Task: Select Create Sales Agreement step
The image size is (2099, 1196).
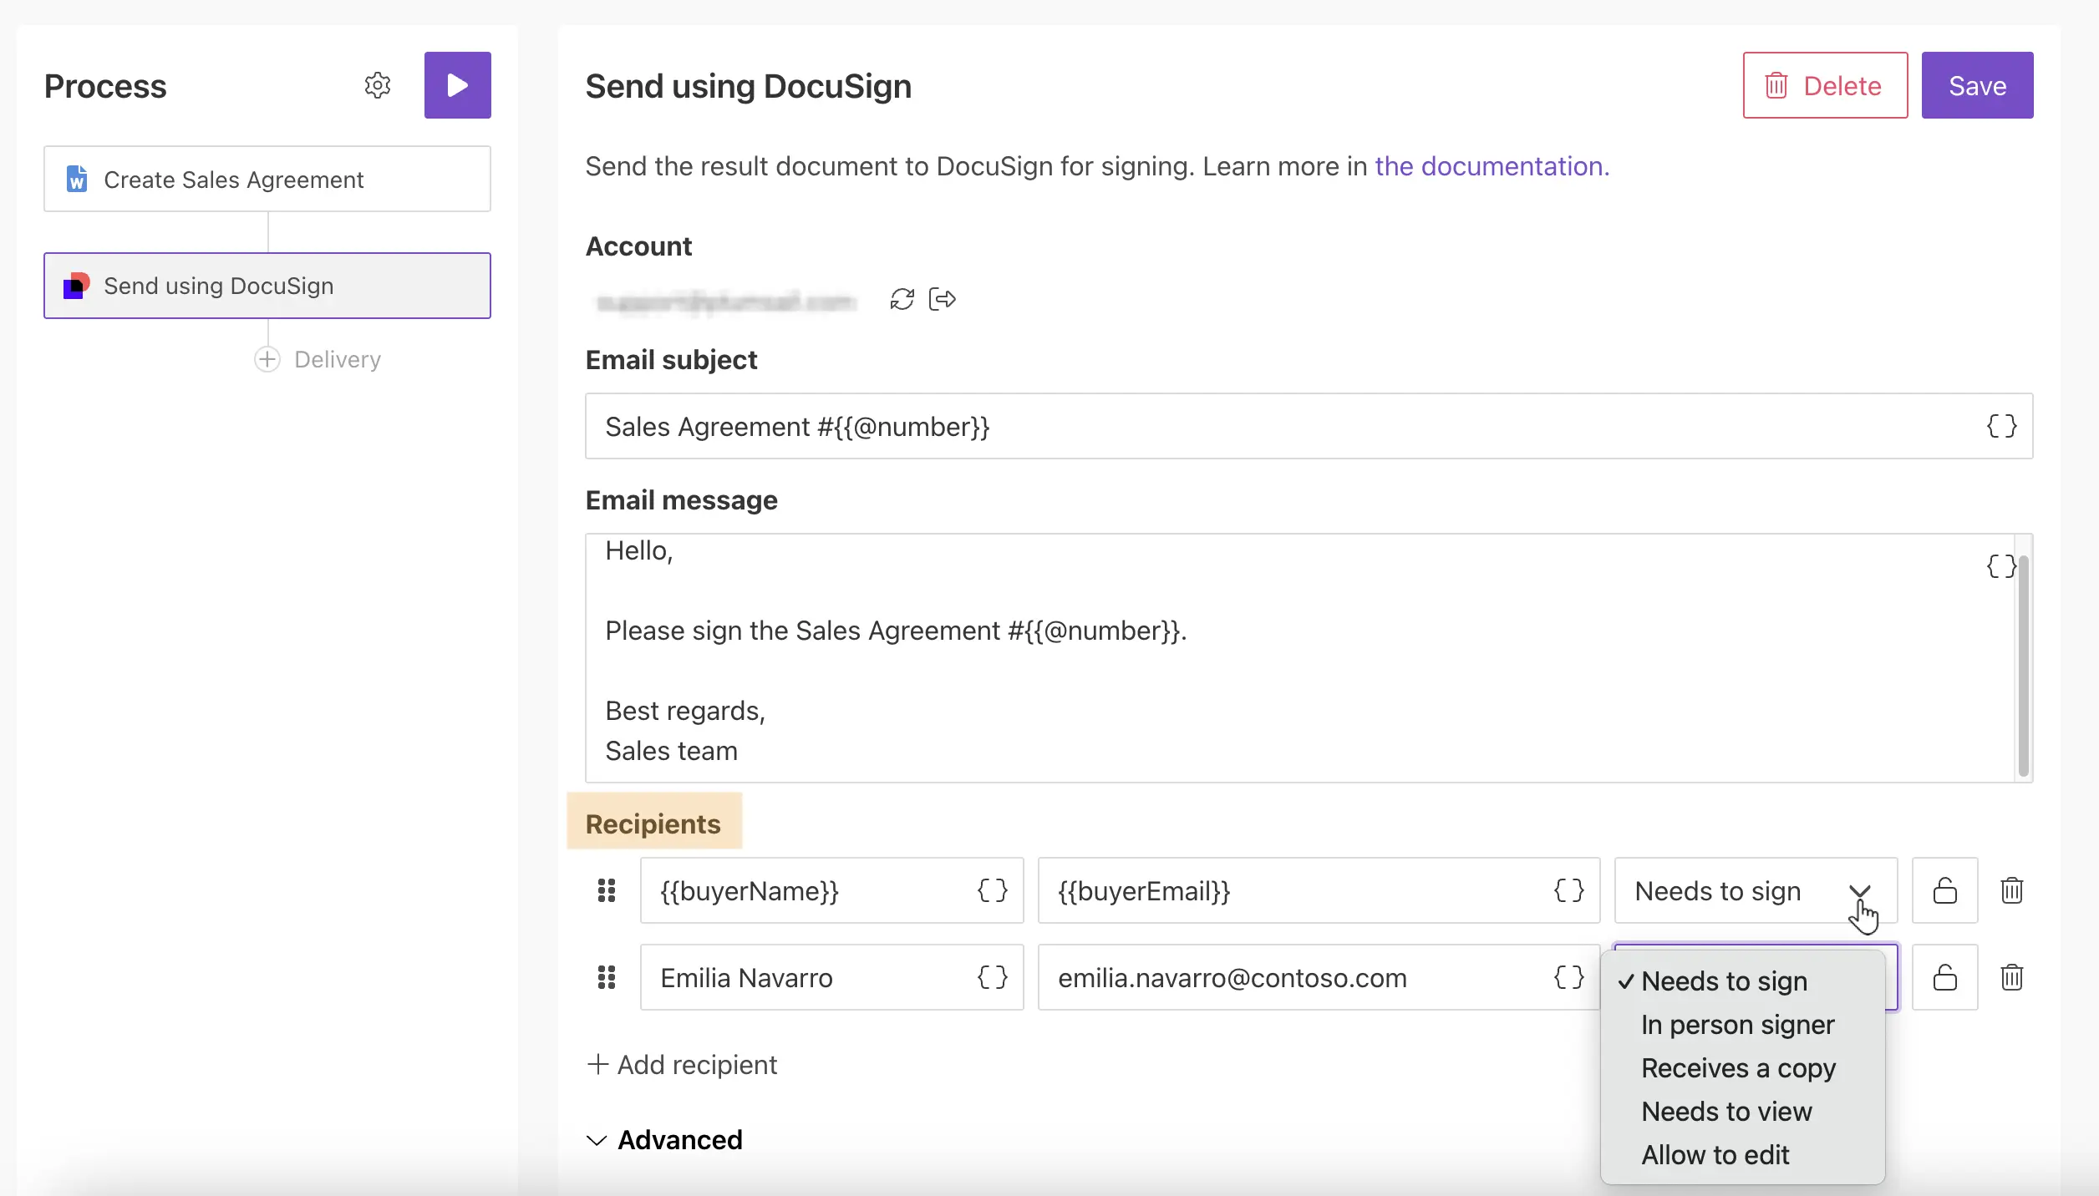Action: click(x=267, y=179)
